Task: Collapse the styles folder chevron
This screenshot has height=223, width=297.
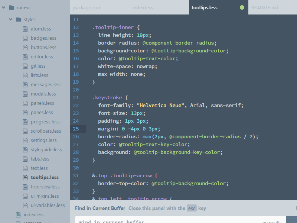Action: 10,19
